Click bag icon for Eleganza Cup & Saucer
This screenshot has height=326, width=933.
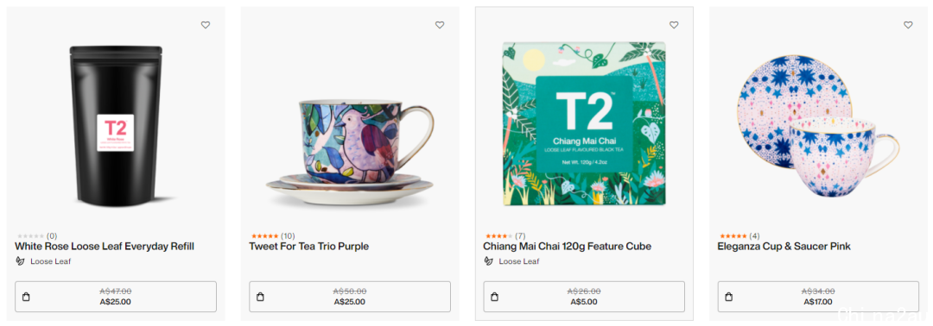[729, 297]
